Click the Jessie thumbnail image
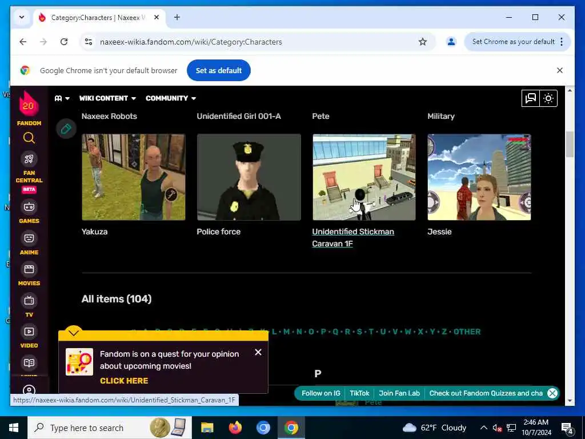This screenshot has height=439, width=585. coord(479,177)
